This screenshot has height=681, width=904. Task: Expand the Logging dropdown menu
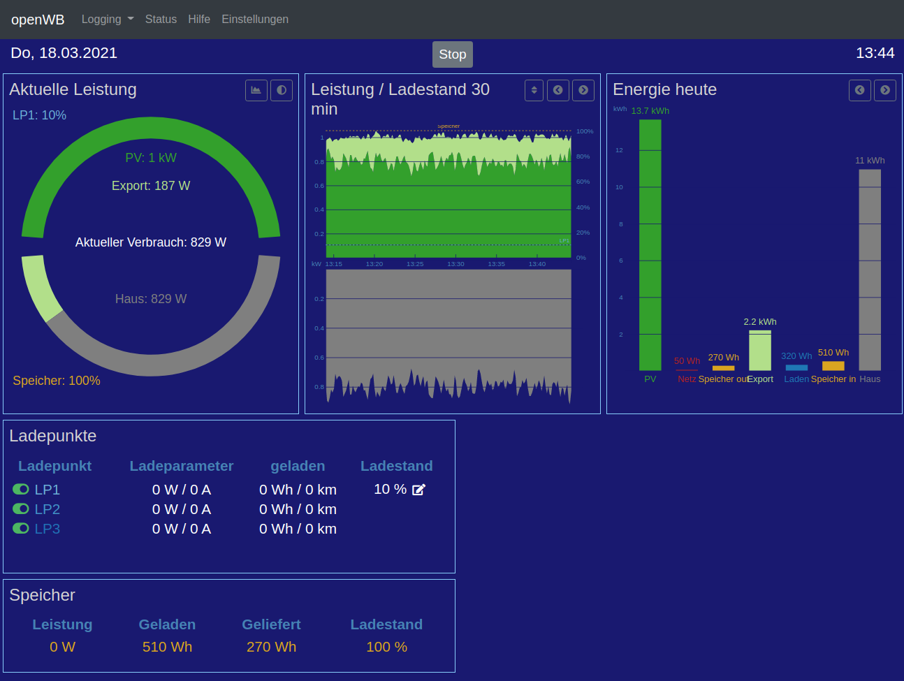[107, 20]
